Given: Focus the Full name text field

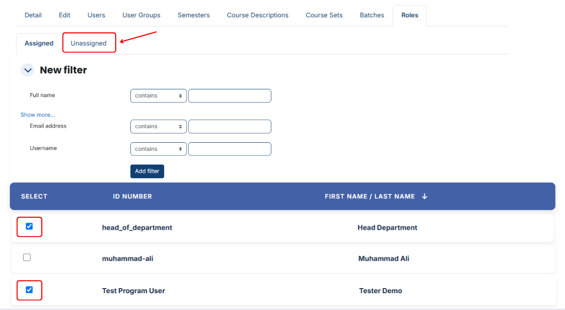Looking at the screenshot, I should (230, 96).
